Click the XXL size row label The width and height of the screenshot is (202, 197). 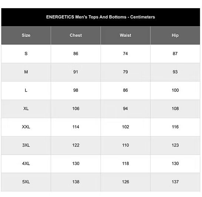[26, 127]
